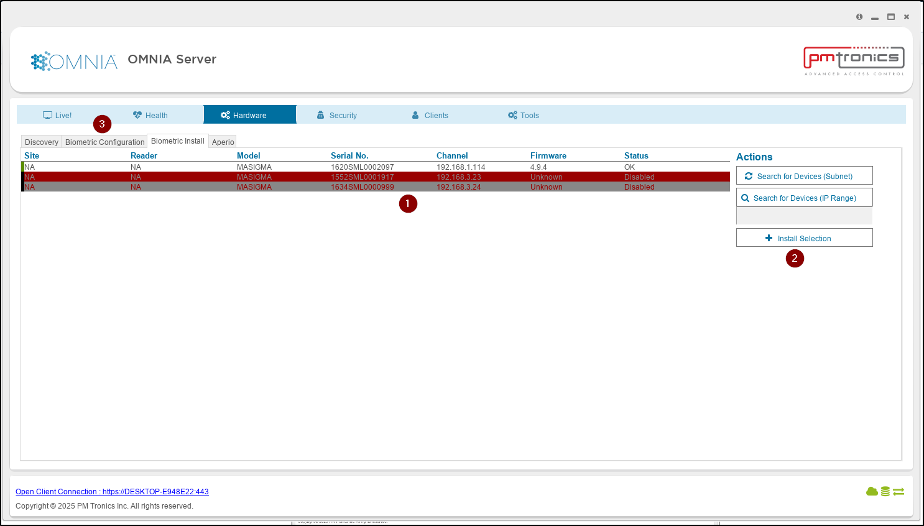
Task: Select row with serial 1634SML0000999
Action: point(376,187)
